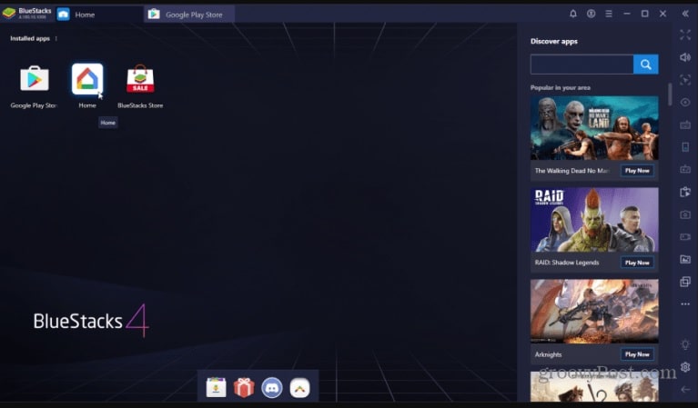Click the blue search magnifier button
Image resolution: width=698 pixels, height=408 pixels.
646,65
